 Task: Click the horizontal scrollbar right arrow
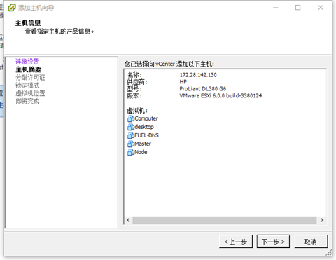(x=322, y=220)
